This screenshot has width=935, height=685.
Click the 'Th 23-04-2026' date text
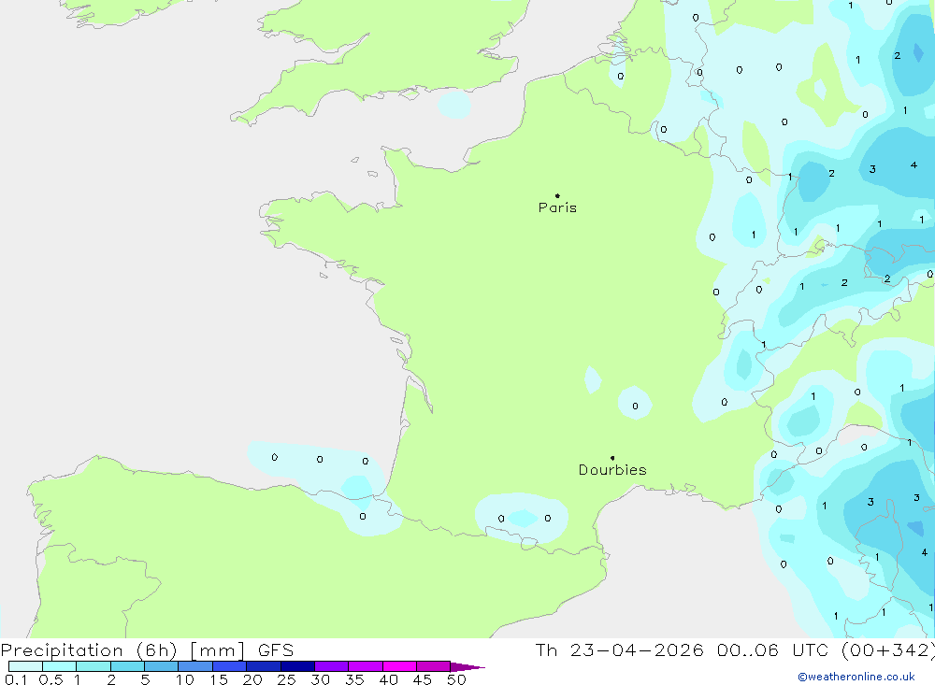tap(619, 650)
